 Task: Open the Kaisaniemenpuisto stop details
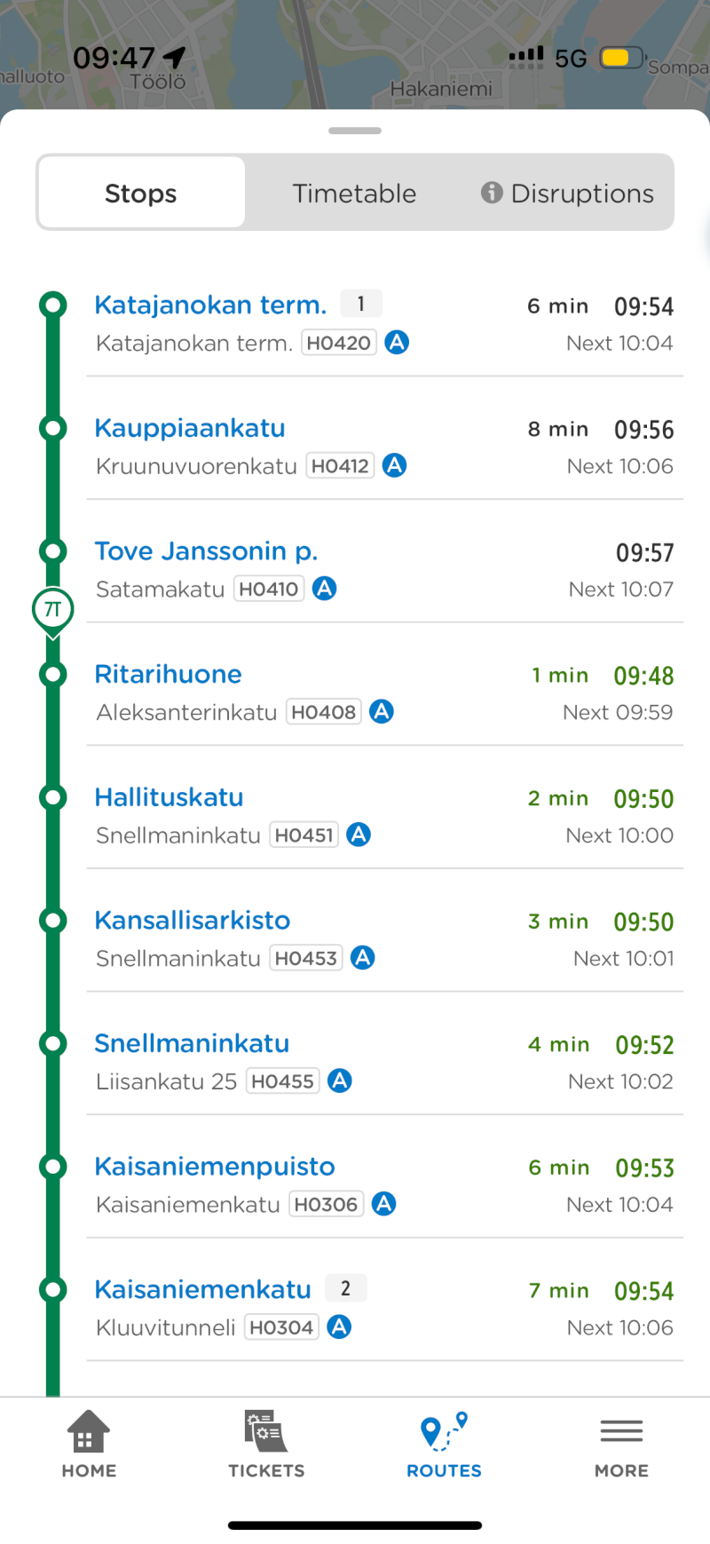[215, 1167]
